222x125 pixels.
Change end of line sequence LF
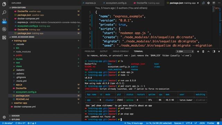click(196, 123)
